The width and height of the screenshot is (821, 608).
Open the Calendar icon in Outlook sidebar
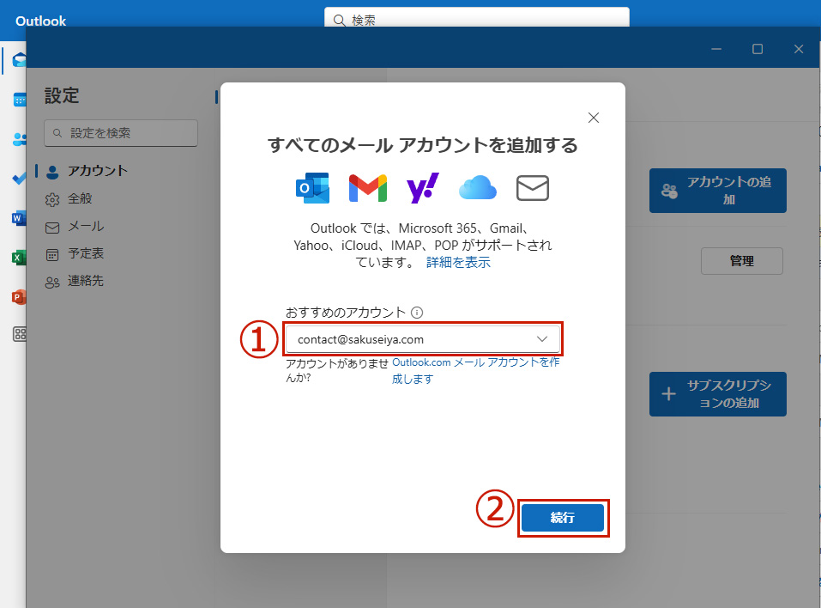pyautogui.click(x=20, y=99)
